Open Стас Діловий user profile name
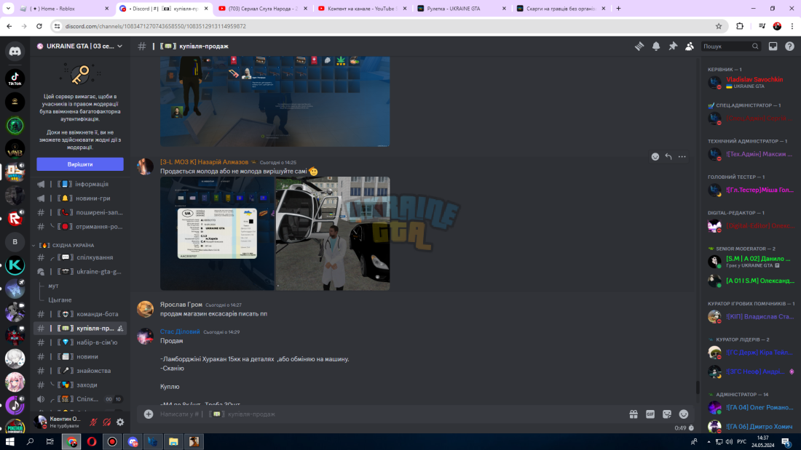This screenshot has width=801, height=450. (x=180, y=332)
